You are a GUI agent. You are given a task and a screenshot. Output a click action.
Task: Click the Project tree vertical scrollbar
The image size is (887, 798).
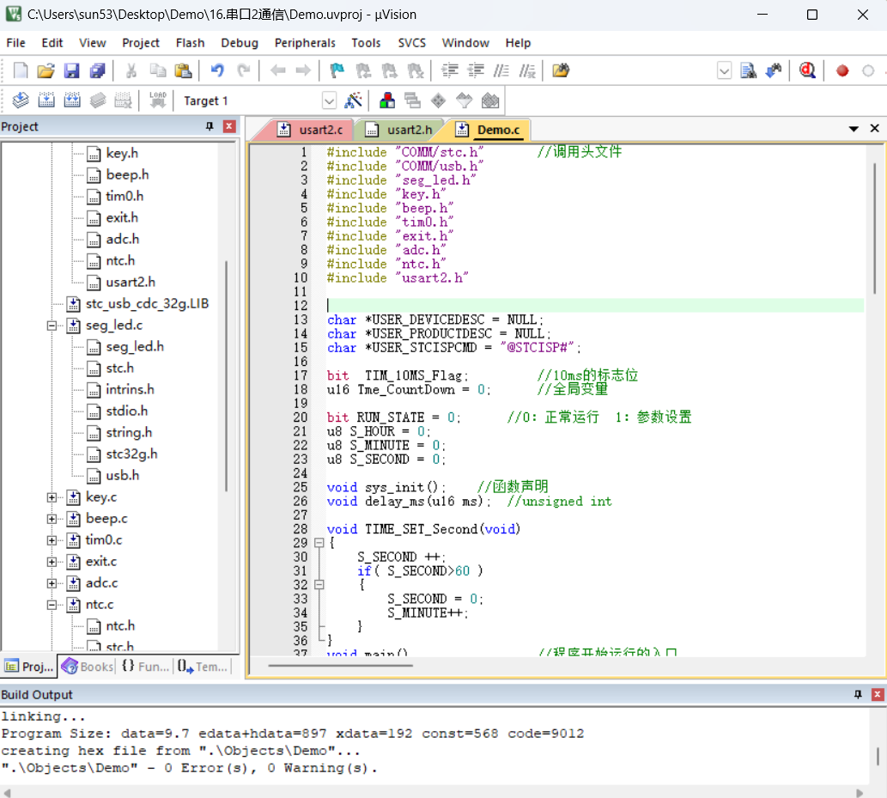(x=227, y=375)
